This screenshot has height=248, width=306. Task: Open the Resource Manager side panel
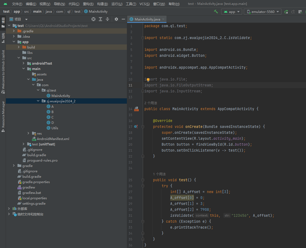[3, 117]
